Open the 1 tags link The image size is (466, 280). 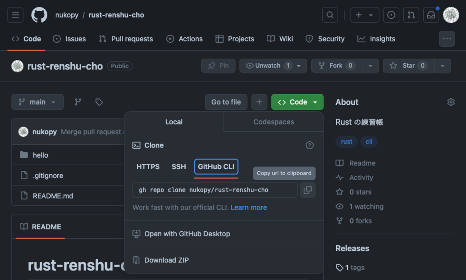(350, 267)
